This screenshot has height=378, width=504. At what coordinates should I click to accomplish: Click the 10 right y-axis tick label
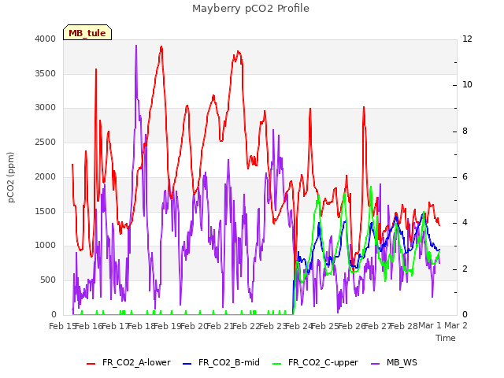467,85
